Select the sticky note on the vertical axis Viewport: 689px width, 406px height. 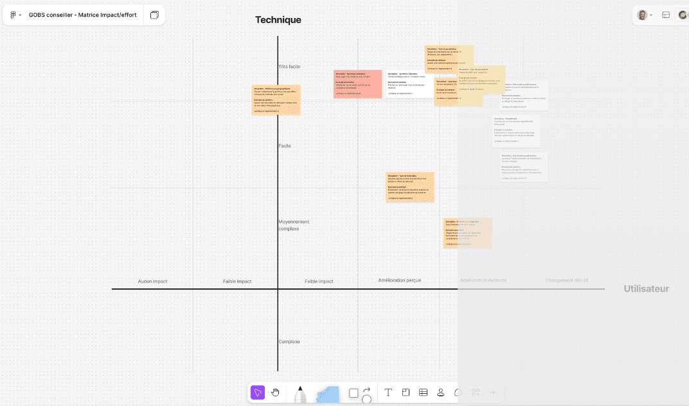point(276,100)
